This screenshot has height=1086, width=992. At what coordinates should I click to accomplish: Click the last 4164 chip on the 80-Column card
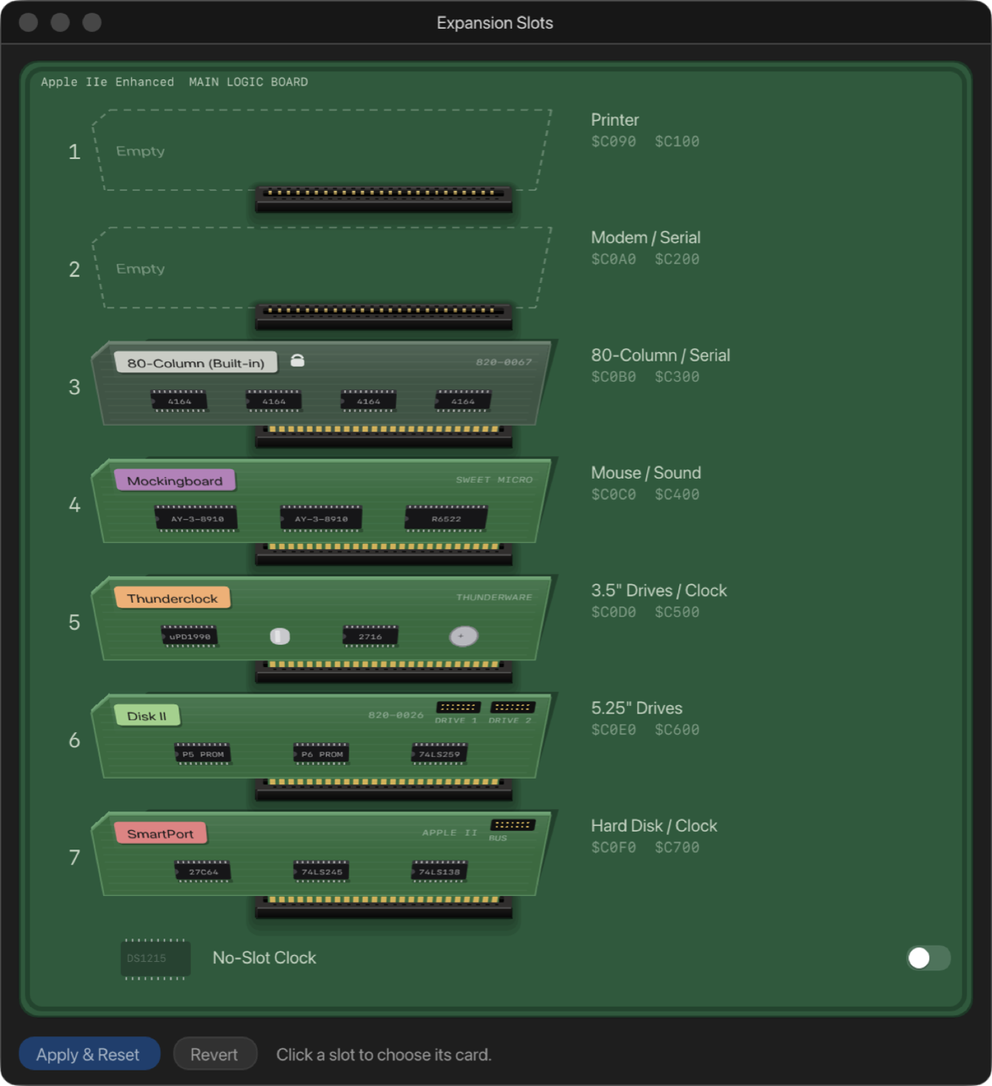tap(463, 401)
